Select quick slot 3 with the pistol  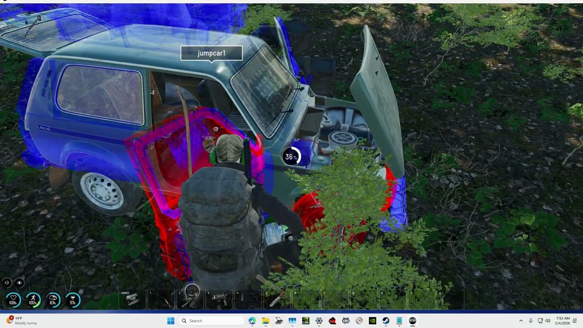[x=220, y=299]
